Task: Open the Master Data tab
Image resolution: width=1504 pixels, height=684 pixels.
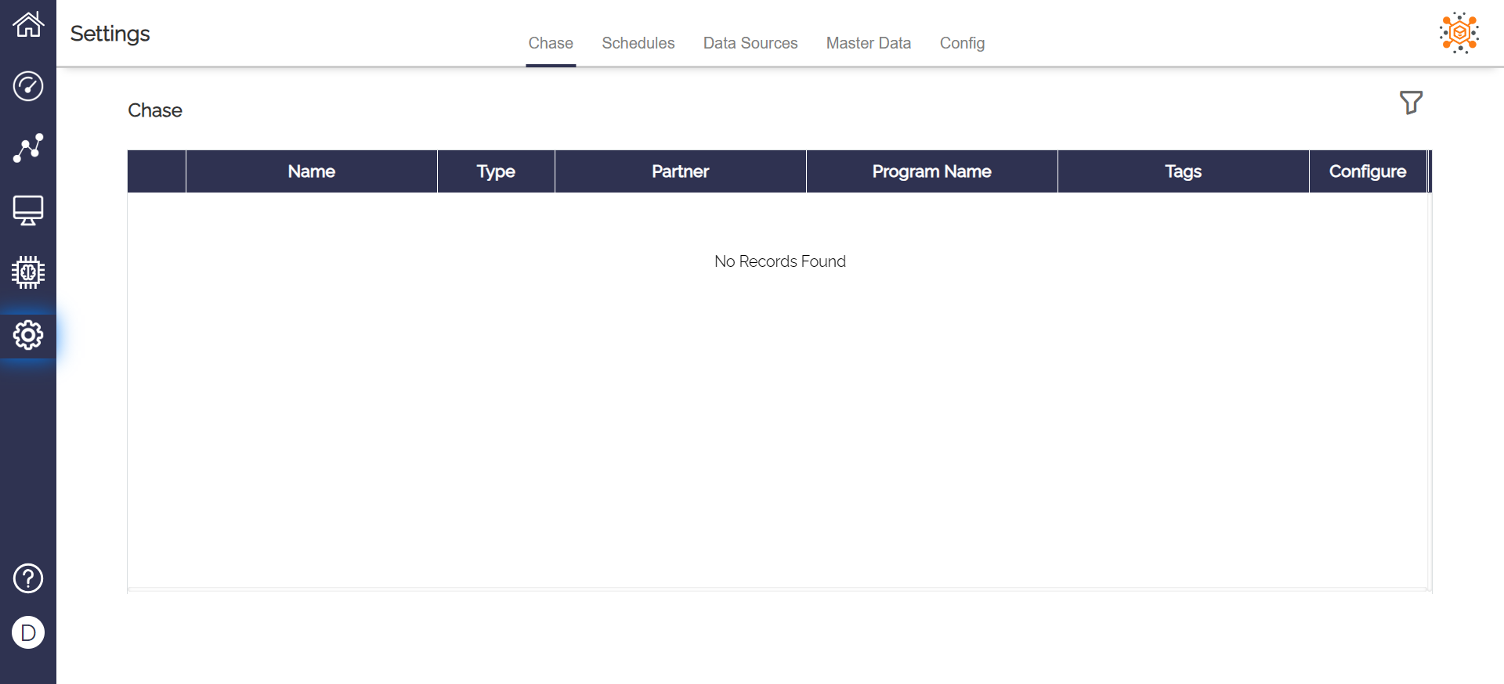Action: point(869,43)
